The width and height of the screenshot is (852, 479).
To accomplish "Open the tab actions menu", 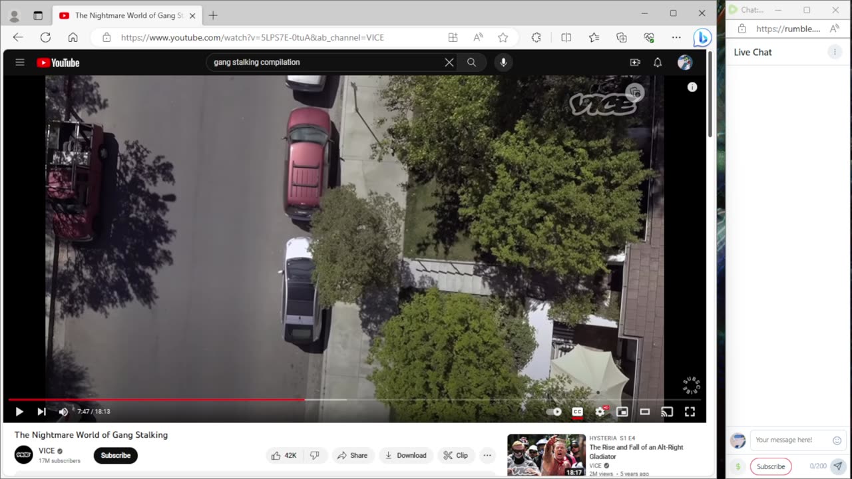I will (38, 15).
